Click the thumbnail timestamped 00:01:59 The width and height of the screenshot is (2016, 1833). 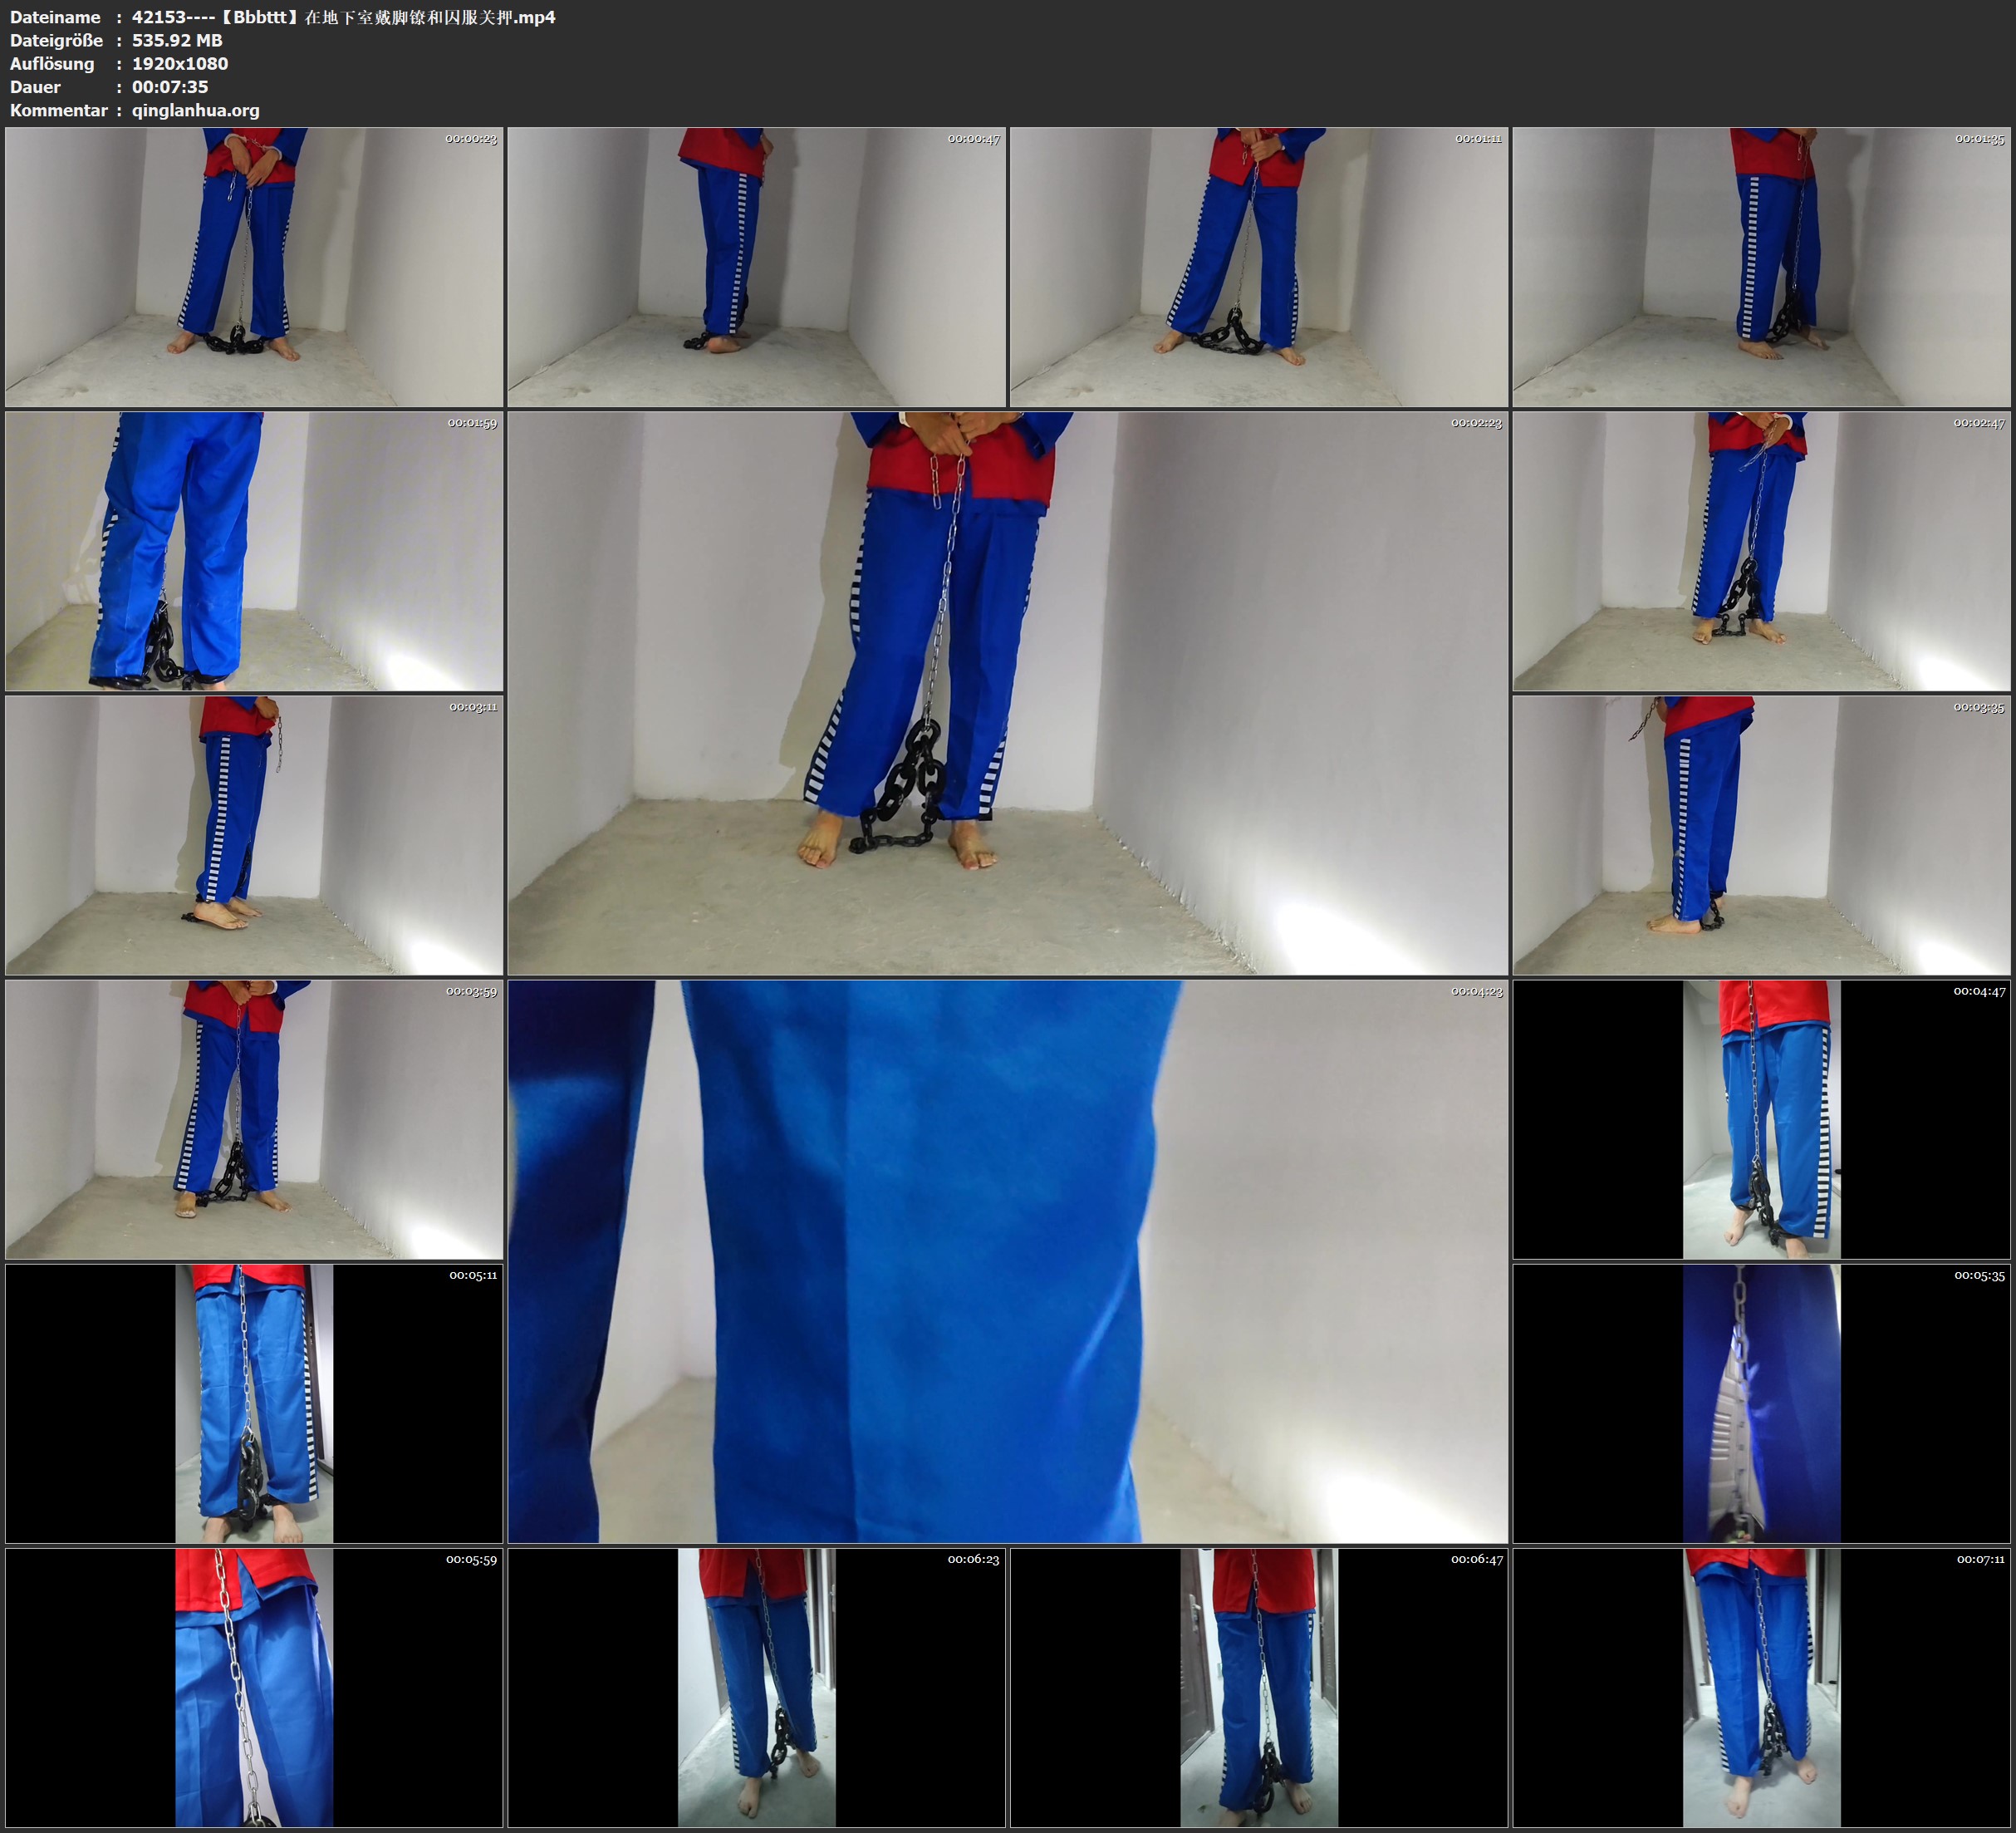coord(254,551)
